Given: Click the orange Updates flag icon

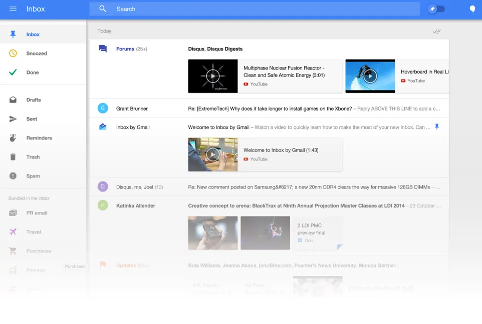Looking at the screenshot, I should [103, 264].
